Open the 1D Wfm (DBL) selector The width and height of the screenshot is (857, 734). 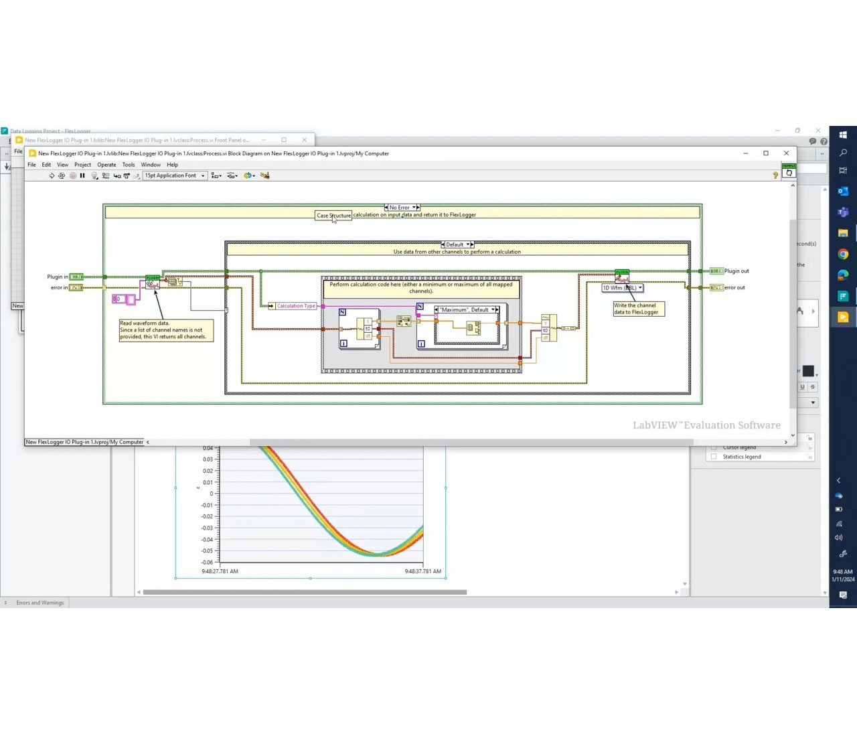tap(623, 288)
